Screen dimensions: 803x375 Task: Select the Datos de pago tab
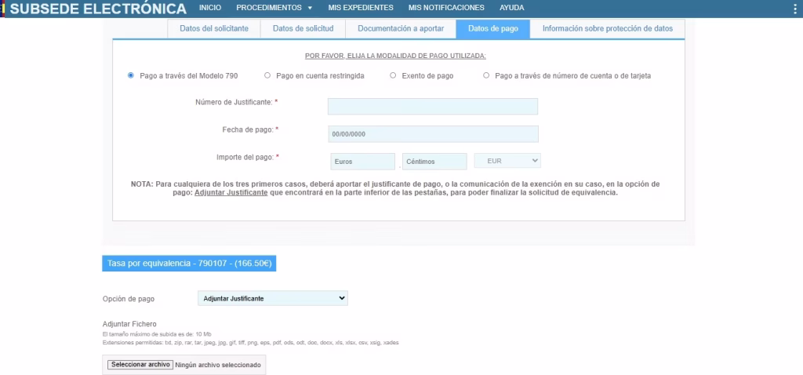(x=492, y=29)
